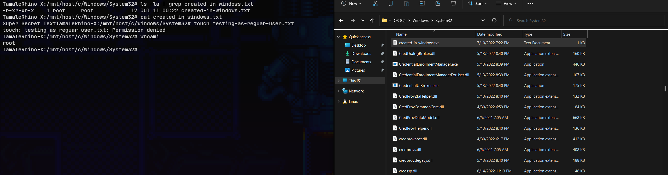
Task: Open Desktop in Quick access
Action: click(359, 45)
